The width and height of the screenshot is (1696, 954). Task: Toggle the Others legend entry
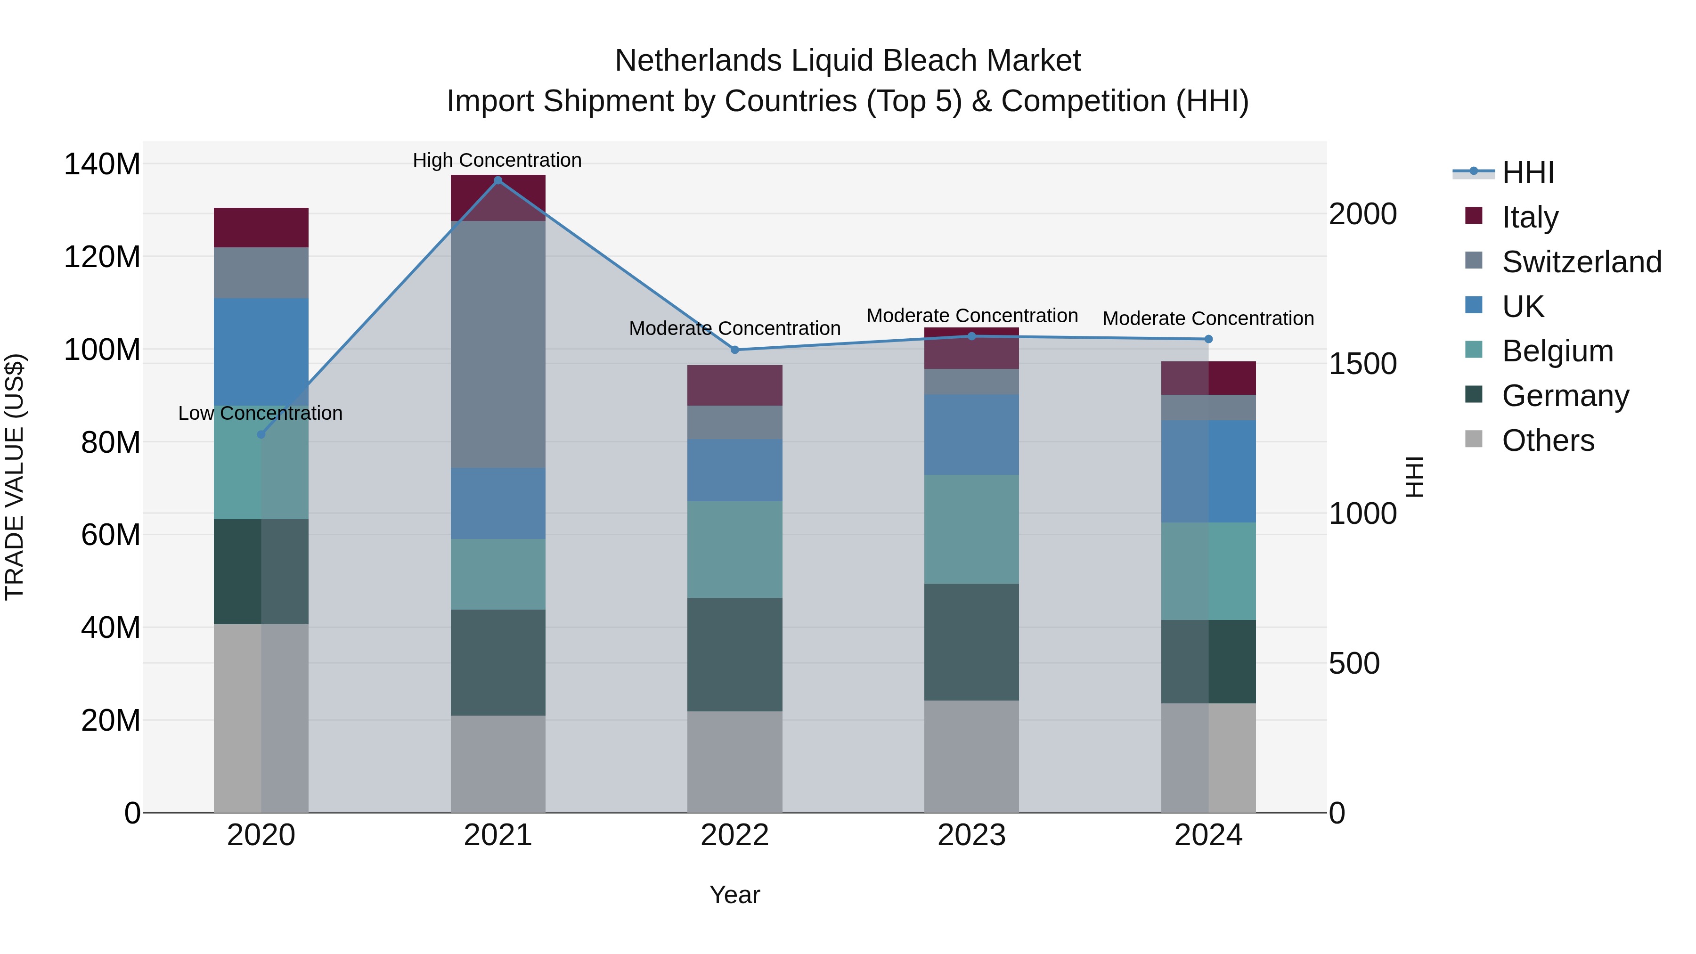(x=1529, y=440)
